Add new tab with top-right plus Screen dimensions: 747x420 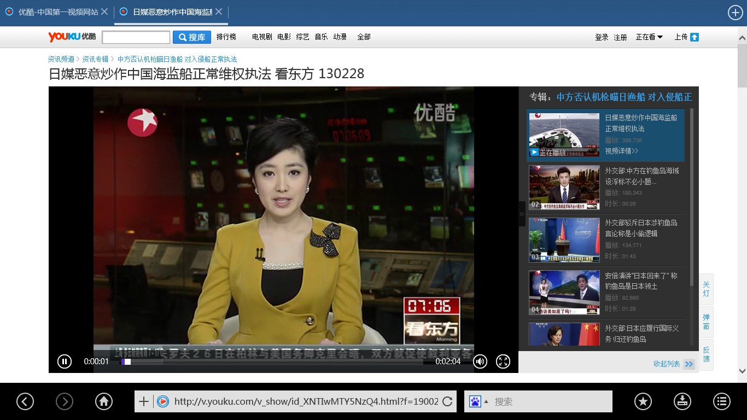coord(736,13)
